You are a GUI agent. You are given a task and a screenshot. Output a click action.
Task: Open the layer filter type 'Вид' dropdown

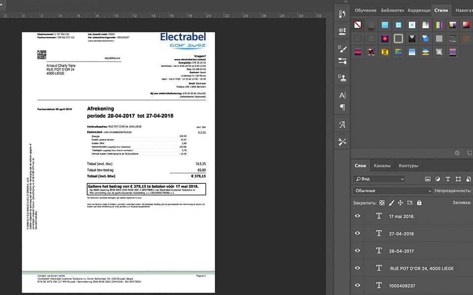tap(379, 179)
